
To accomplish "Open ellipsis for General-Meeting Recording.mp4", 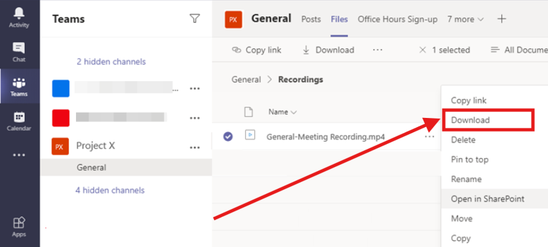I will tap(429, 136).
